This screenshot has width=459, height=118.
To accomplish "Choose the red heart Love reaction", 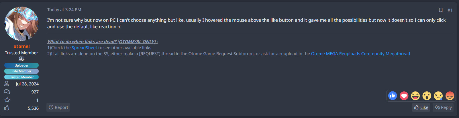I will point(404,96).
